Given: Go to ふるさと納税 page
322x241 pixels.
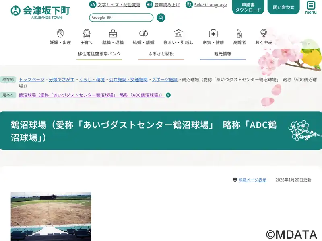Looking at the screenshot, I should pyautogui.click(x=161, y=54).
